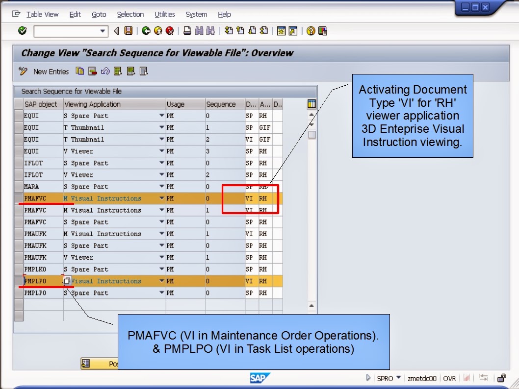The height and width of the screenshot is (389, 519).
Task: Open the Find dialog with binoculars icon
Action: [199, 31]
